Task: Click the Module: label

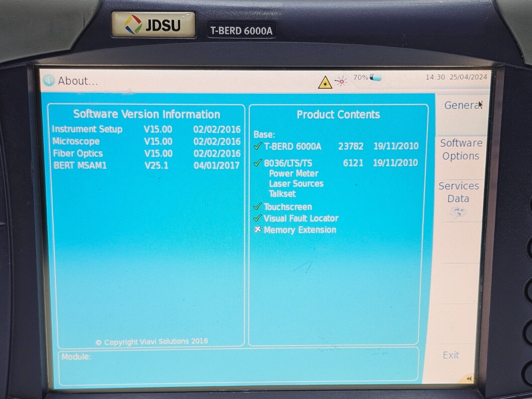Action: point(76,356)
